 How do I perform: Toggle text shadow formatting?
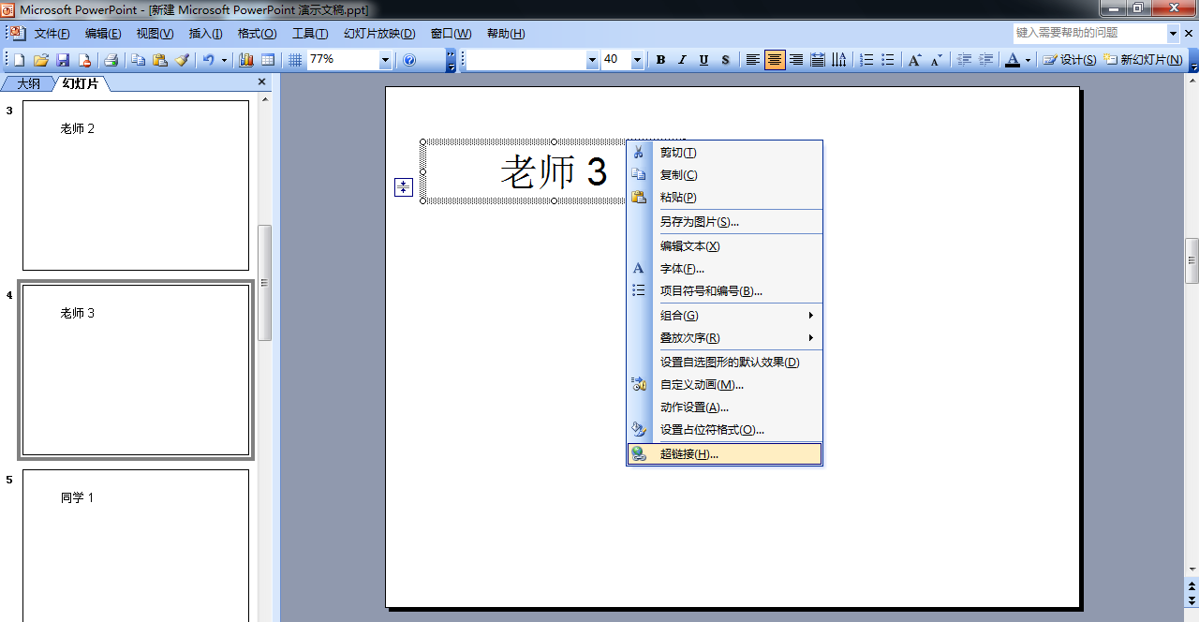725,60
